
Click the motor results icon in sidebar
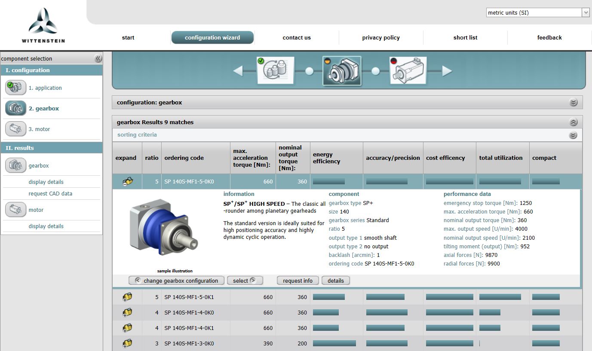15,210
